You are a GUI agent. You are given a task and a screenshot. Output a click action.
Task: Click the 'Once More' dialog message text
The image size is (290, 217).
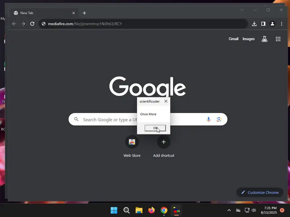pos(148,114)
